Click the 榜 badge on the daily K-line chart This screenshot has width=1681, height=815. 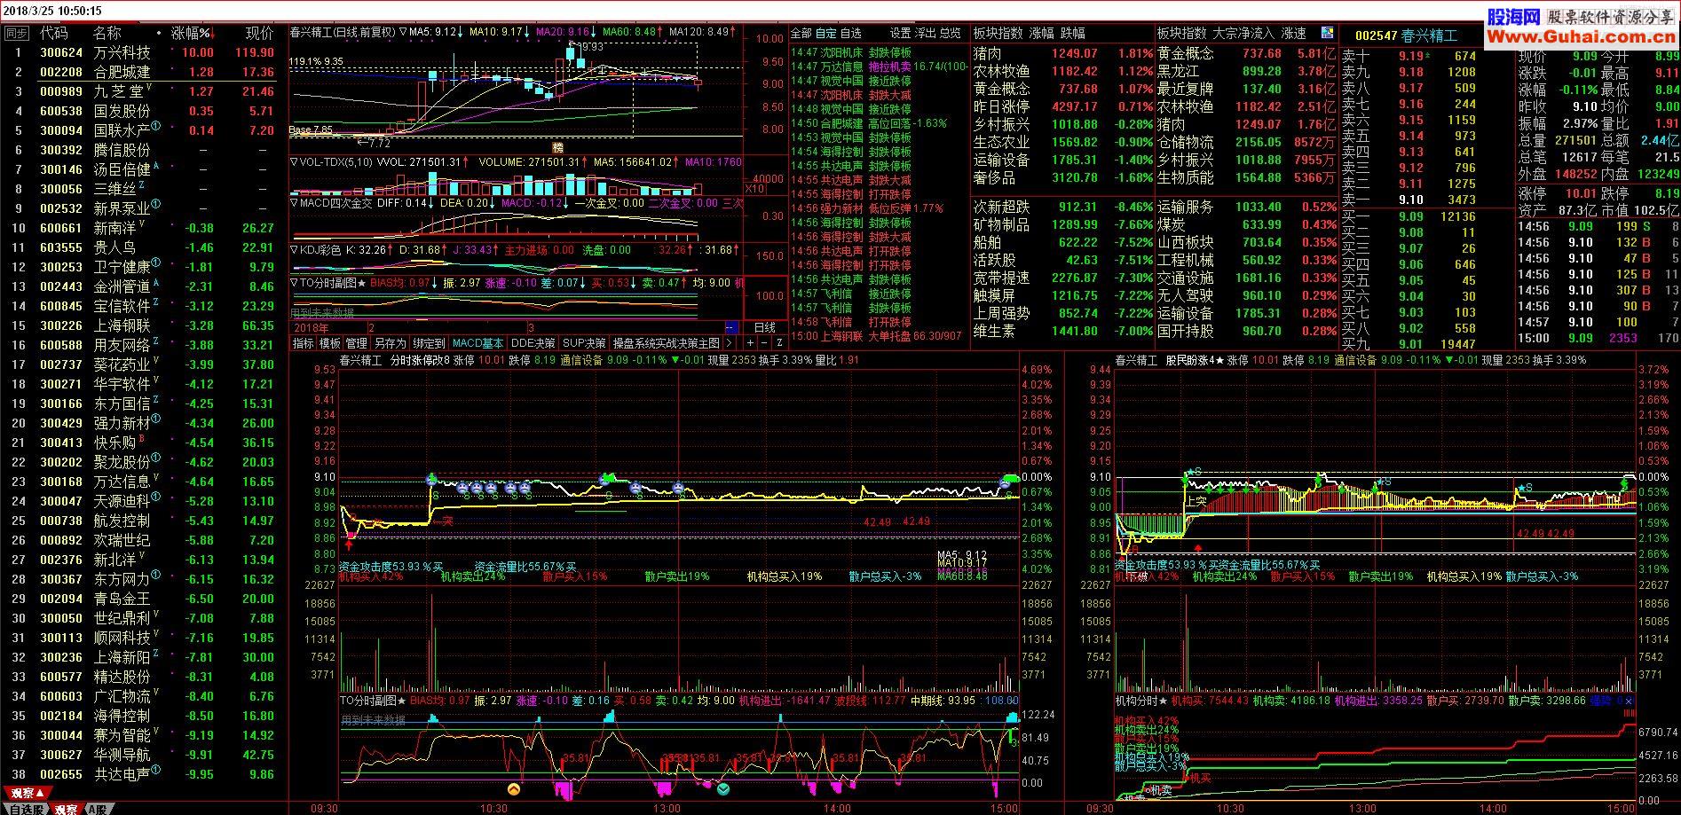(558, 147)
